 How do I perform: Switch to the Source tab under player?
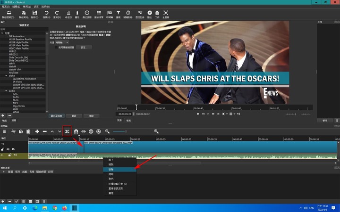(119, 120)
